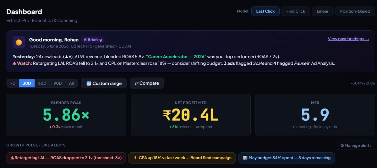Click the lightning icon on CPA alert
The width and height of the screenshot is (377, 168).
click(x=135, y=158)
